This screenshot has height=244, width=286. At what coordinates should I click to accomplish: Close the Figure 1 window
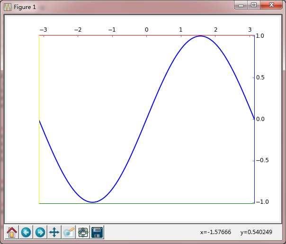pos(271,5)
